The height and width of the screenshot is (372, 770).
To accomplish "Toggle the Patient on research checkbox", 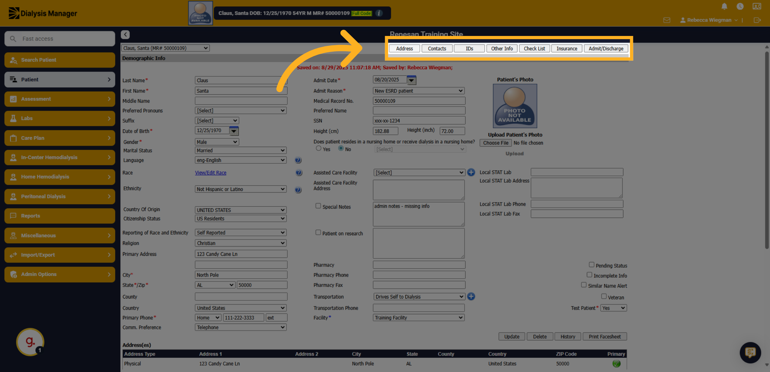I will [x=318, y=232].
